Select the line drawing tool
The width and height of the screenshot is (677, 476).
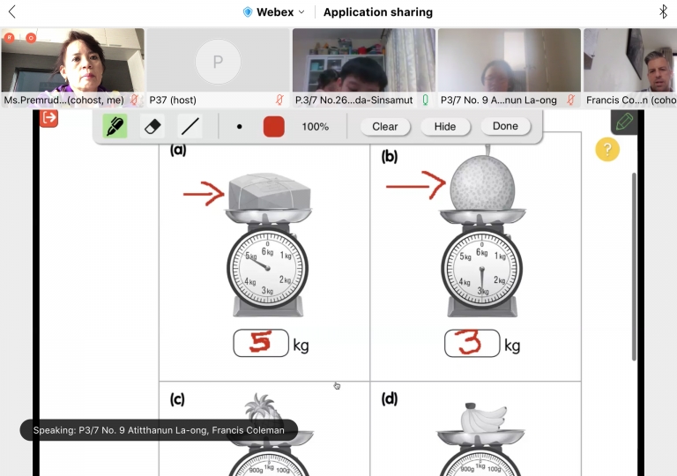(x=190, y=126)
